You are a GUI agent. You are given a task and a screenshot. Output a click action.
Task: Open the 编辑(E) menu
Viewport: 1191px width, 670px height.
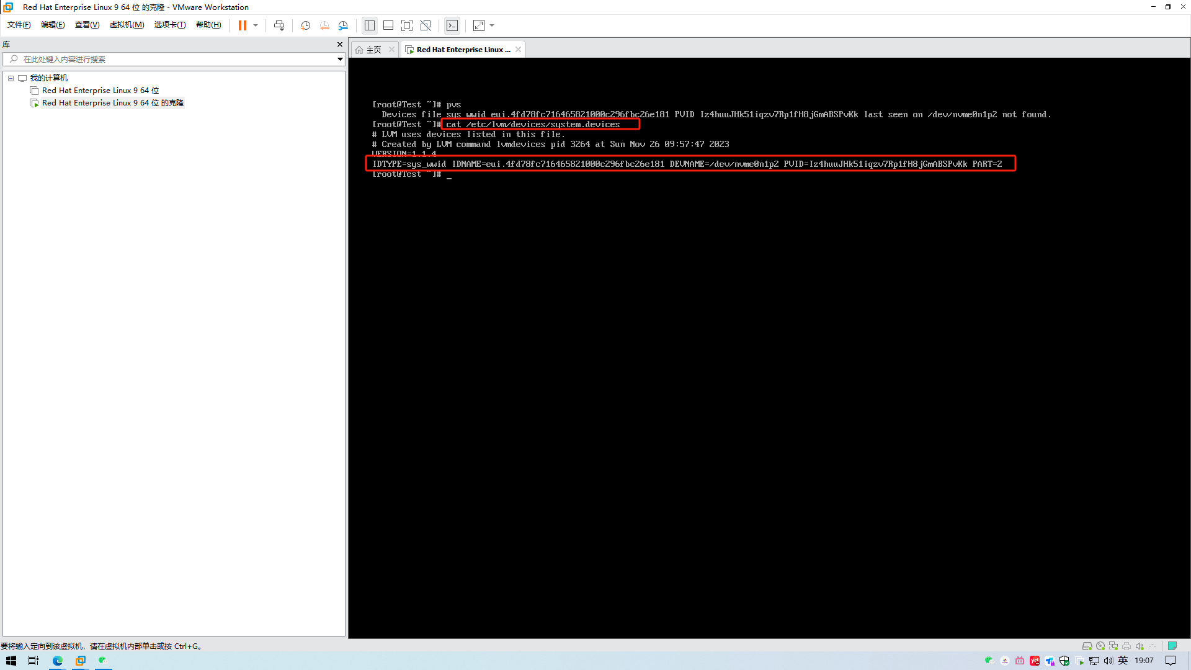point(53,25)
